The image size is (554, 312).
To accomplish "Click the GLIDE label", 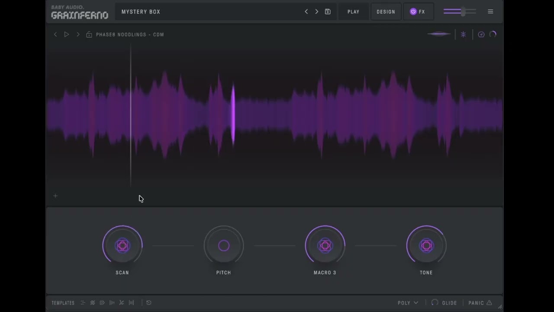I will (x=449, y=303).
